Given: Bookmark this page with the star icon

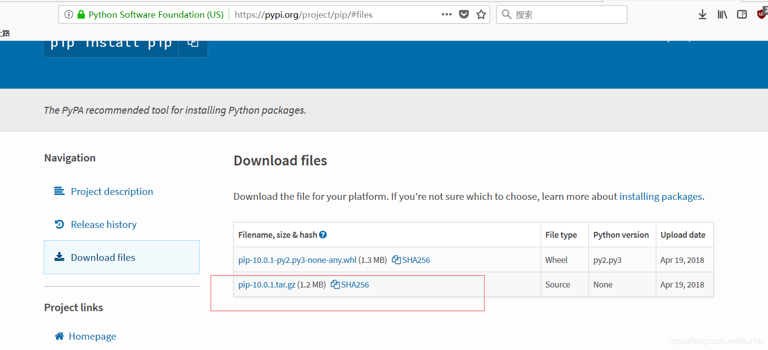Looking at the screenshot, I should tap(481, 15).
